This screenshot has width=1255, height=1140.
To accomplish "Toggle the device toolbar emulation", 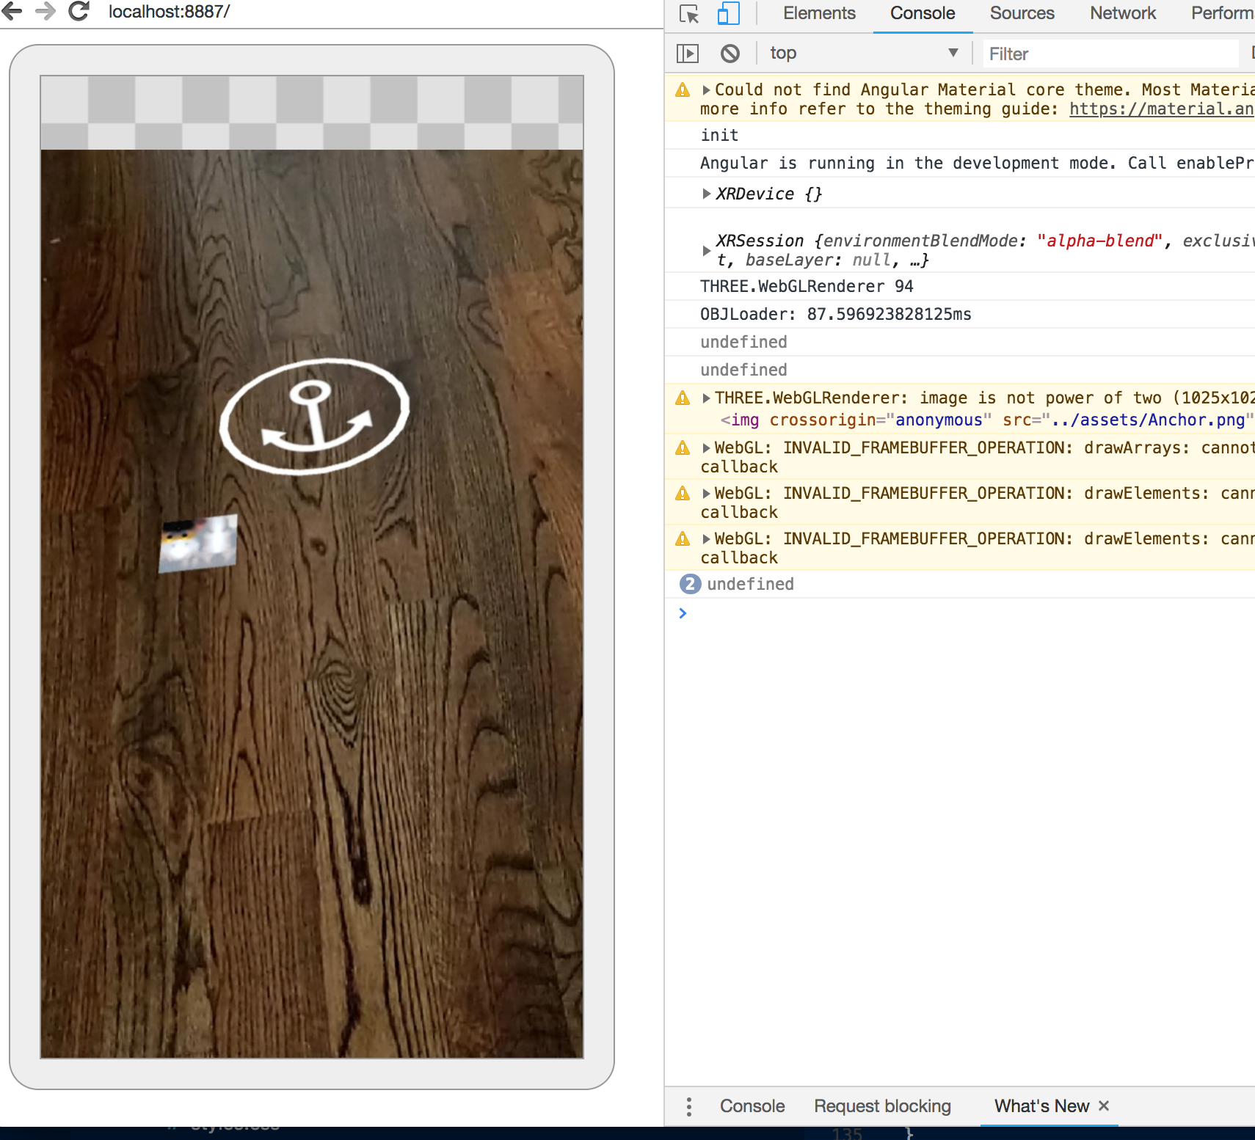I will click(728, 14).
